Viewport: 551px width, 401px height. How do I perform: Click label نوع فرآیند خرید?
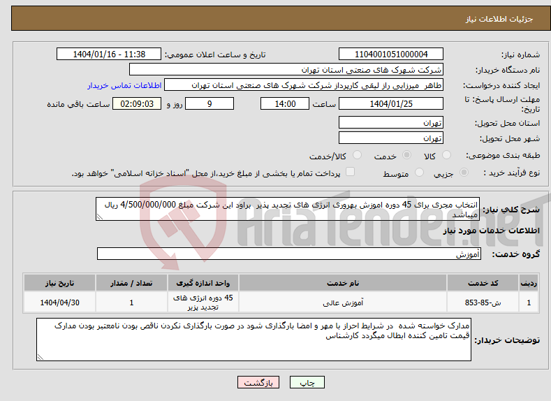(x=512, y=173)
